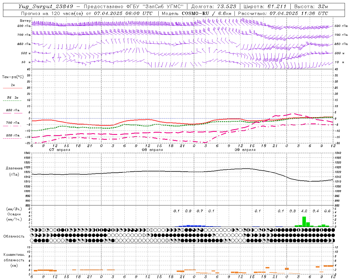Image resolution: width=349 pixels, height=279 pixels.
Task: Click the 0.6 precipitation value
Action: 327,211
